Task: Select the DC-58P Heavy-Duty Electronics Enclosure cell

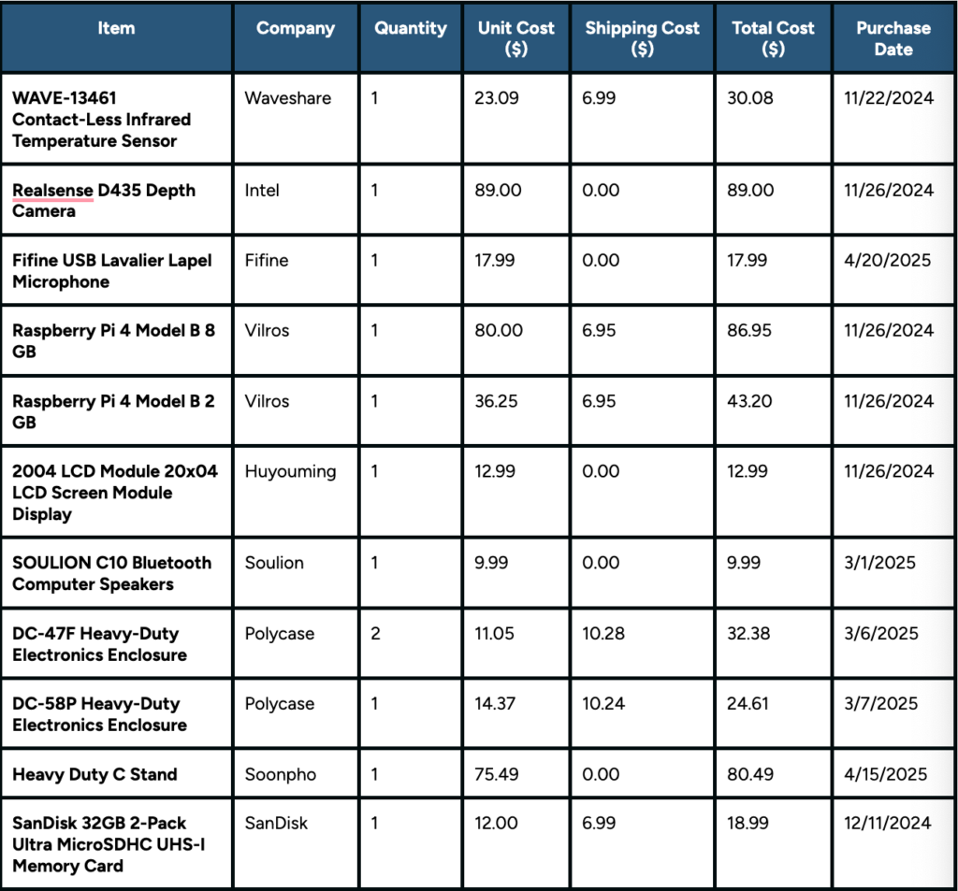Action: [x=116, y=714]
